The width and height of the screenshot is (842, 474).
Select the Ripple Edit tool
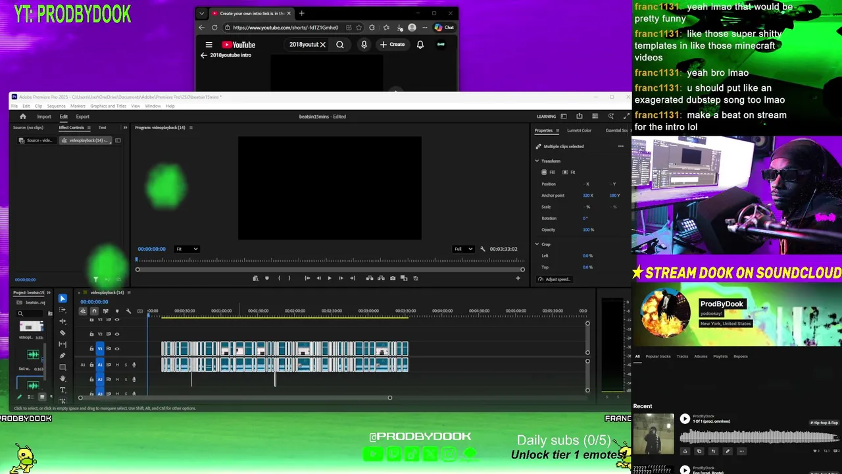pos(62,321)
